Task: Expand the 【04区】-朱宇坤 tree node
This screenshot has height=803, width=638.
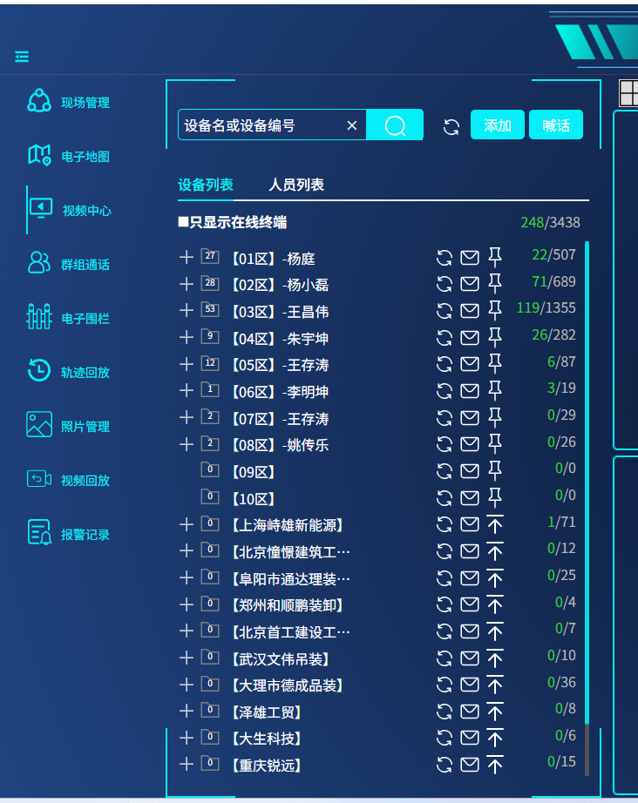Action: (x=186, y=337)
